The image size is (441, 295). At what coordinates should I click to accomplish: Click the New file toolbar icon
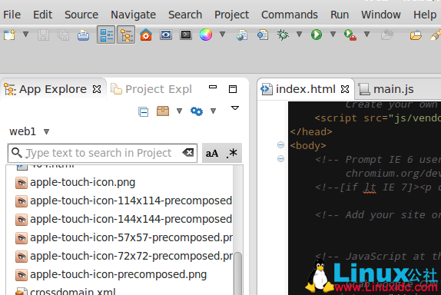(x=9, y=35)
